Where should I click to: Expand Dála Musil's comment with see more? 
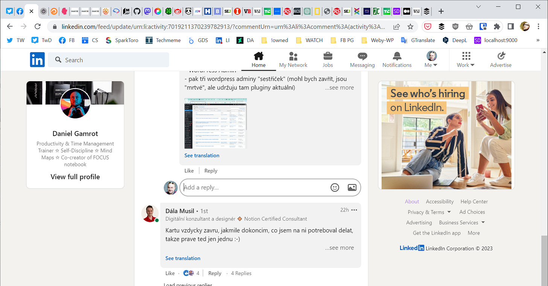(339, 248)
